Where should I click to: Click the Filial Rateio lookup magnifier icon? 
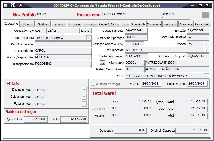pyautogui.click(x=144, y=65)
